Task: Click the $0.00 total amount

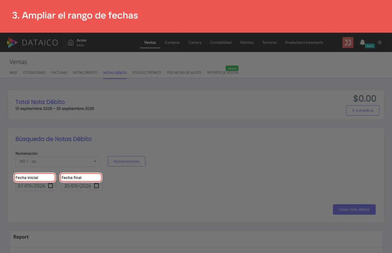Action: pyautogui.click(x=365, y=99)
